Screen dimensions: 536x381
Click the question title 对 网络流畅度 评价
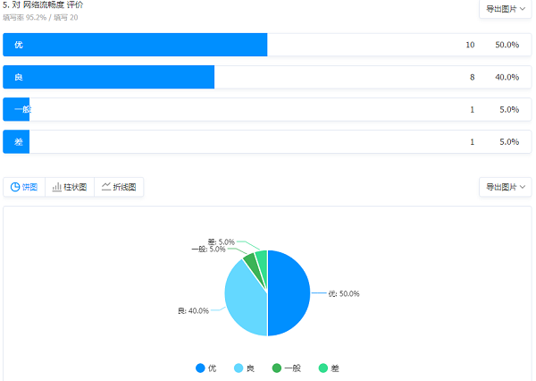coord(46,5)
